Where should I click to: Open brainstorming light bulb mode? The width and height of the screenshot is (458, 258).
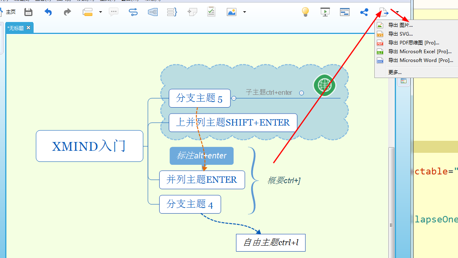click(305, 12)
